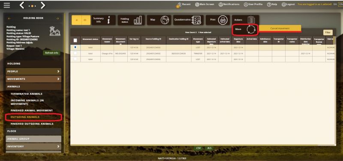Export table as CSV
Viewport: 343px width, 161px height.
click(199, 148)
